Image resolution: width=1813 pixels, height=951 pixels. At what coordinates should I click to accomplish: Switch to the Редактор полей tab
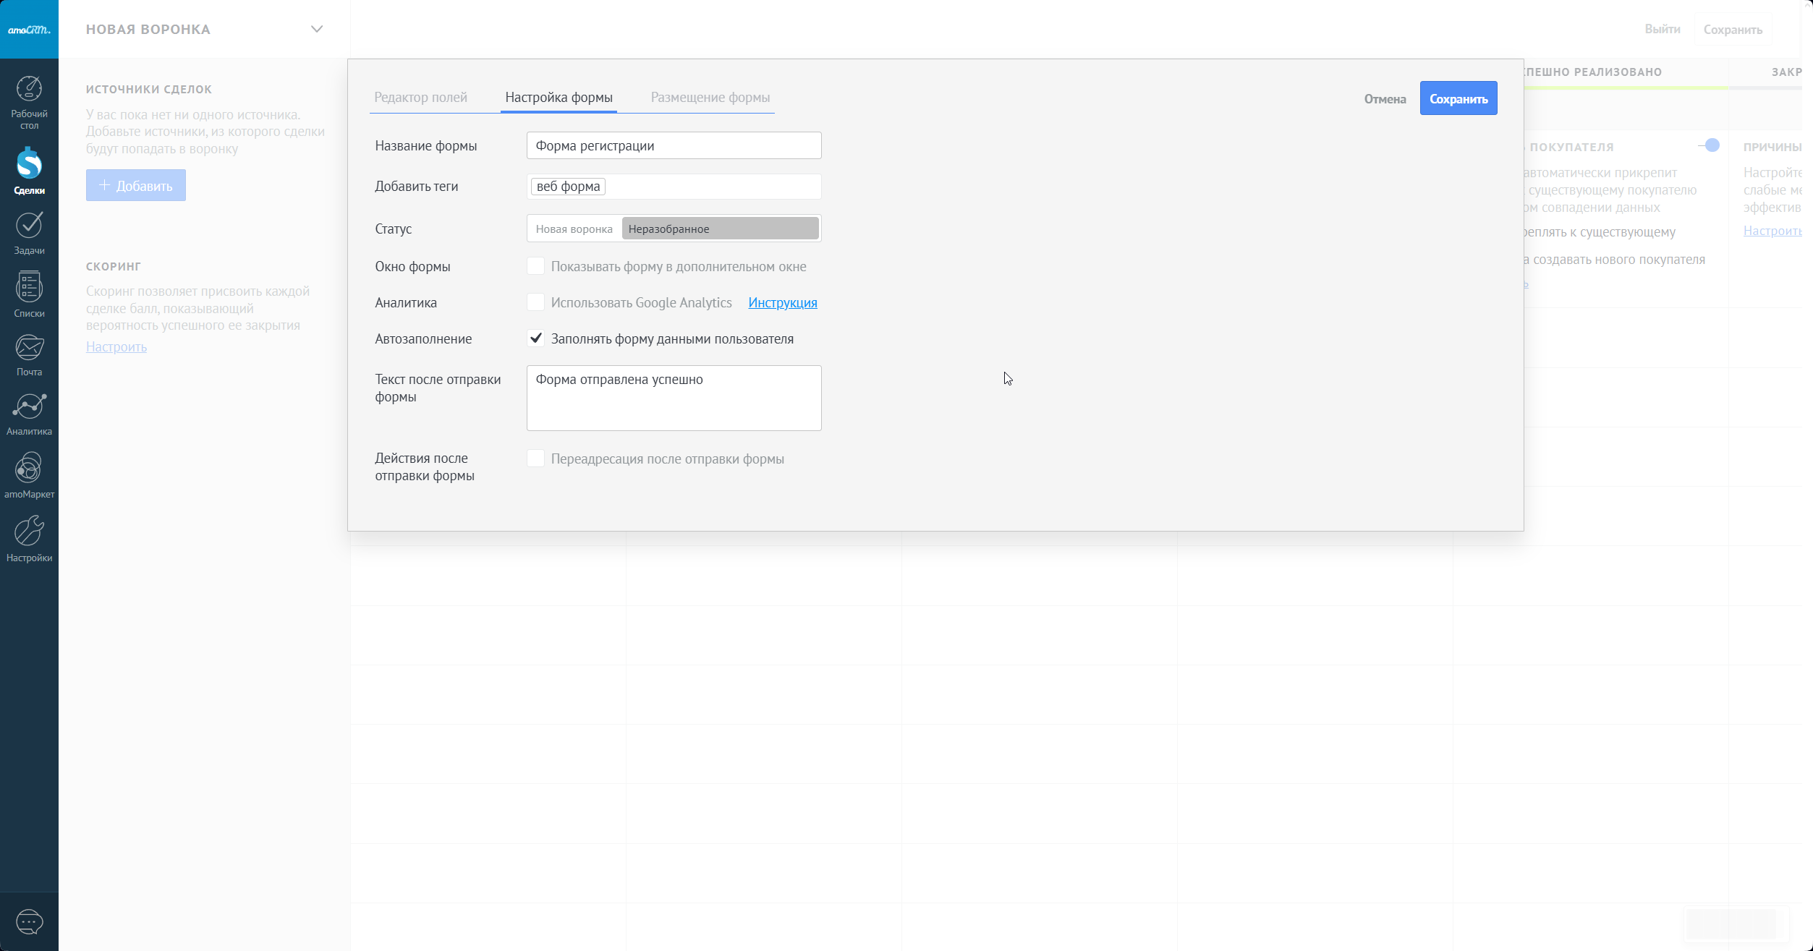coord(420,98)
